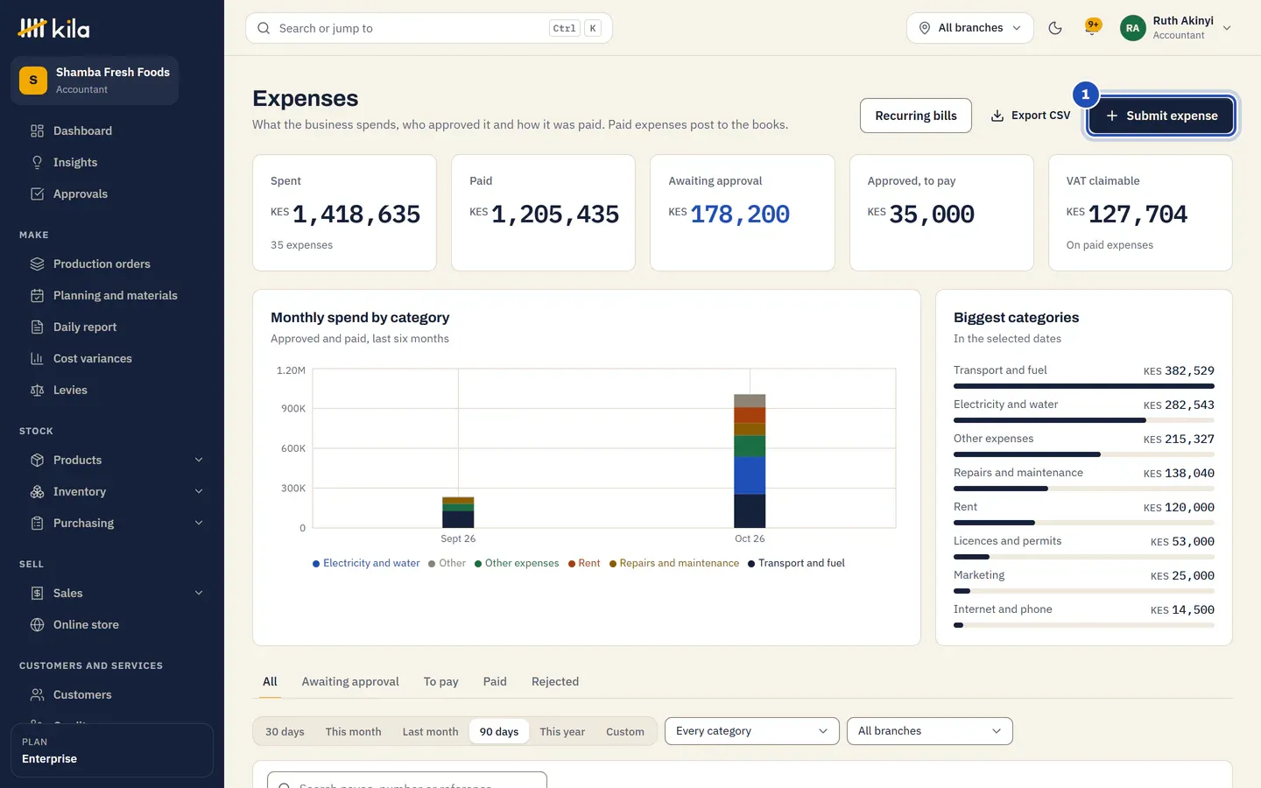The image size is (1261, 788).
Task: Click the Oct 26 stacked bar
Action: 750,461
